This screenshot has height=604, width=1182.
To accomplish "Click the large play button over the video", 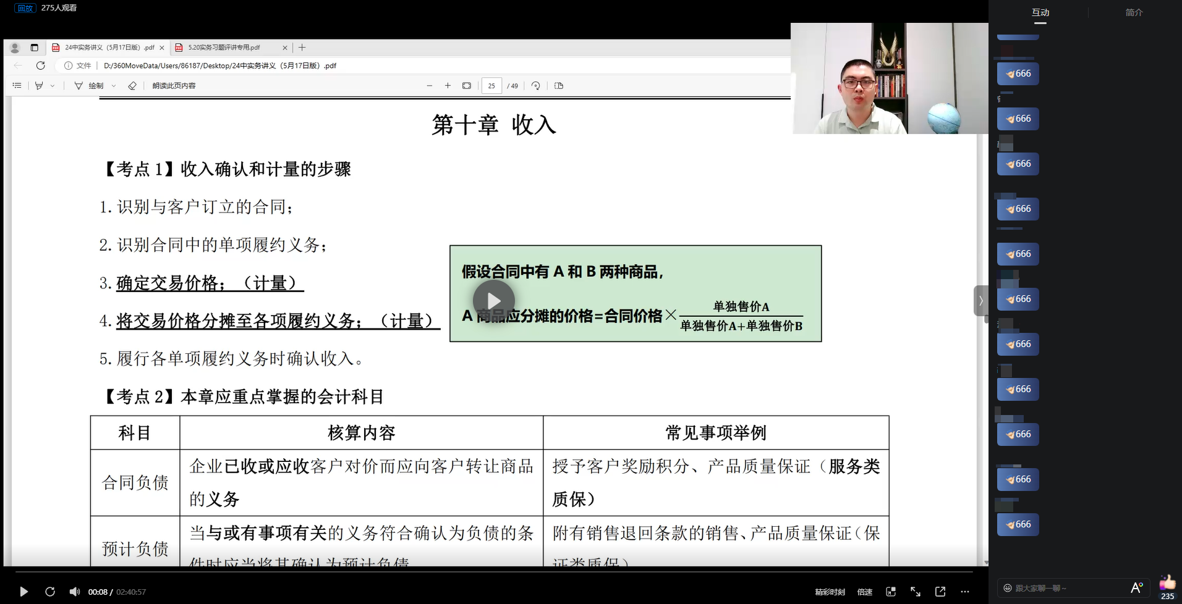I will [493, 301].
